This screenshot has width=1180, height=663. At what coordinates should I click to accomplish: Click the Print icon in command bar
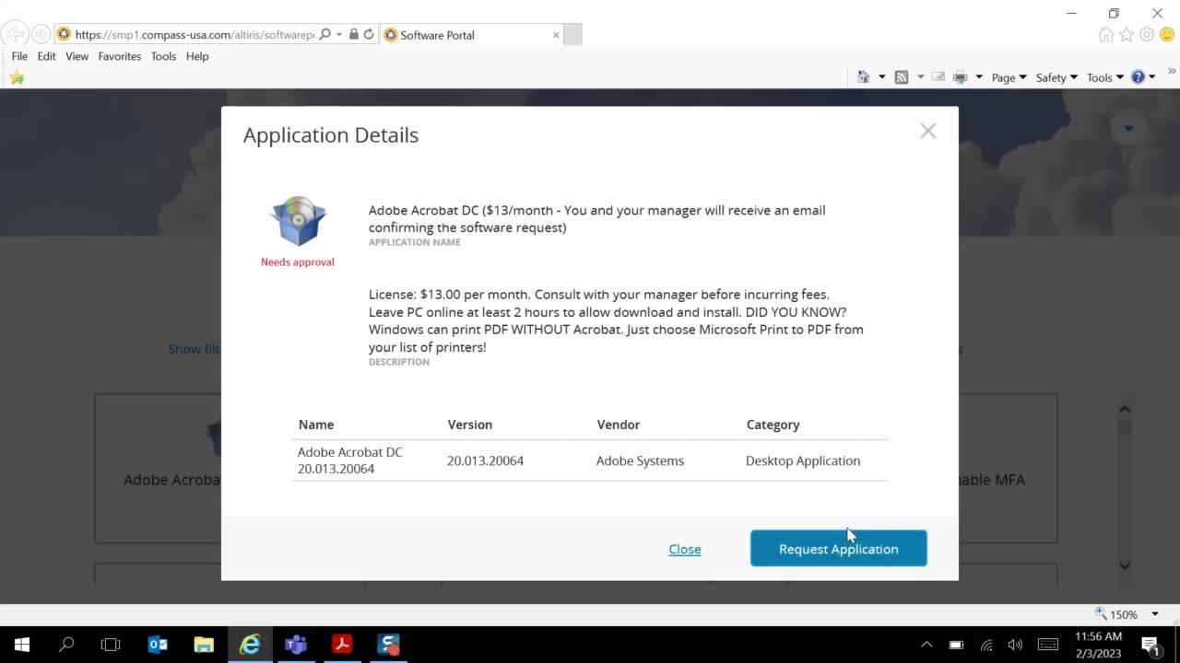pyautogui.click(x=960, y=77)
